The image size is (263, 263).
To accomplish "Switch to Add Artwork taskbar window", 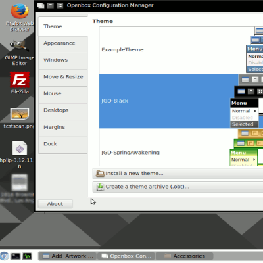I will tap(68, 256).
